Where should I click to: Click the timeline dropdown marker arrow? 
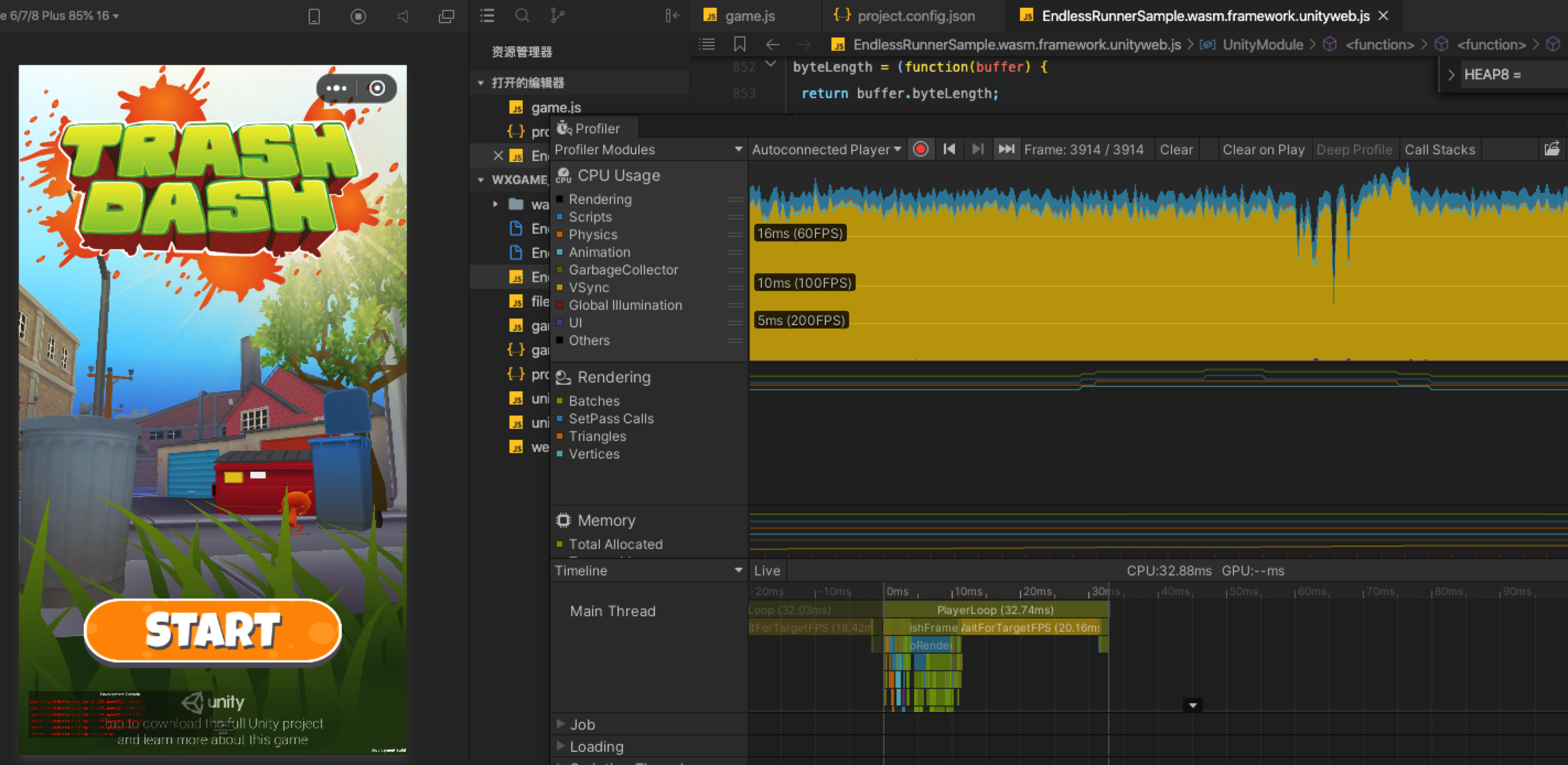click(x=1193, y=705)
